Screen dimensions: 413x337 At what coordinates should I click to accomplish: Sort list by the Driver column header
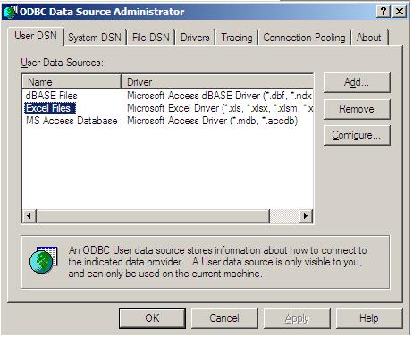coord(217,82)
